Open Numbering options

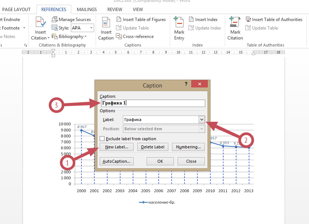(188, 147)
